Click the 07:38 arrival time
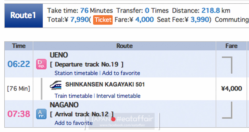Image resolution: width=249 pixels, height=132 pixels. point(19,114)
